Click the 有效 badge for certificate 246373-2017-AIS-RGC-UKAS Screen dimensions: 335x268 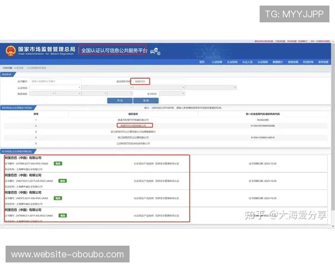(x=58, y=198)
